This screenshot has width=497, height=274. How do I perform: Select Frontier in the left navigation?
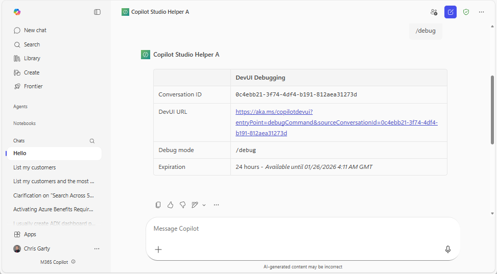[33, 86]
